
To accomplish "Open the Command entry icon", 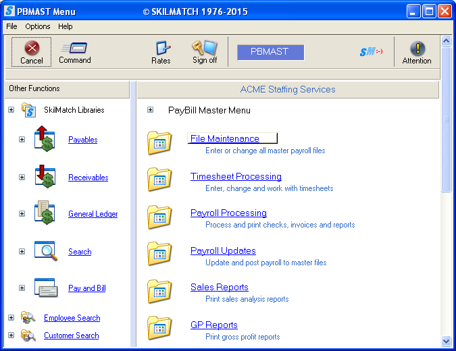I will point(74,48).
